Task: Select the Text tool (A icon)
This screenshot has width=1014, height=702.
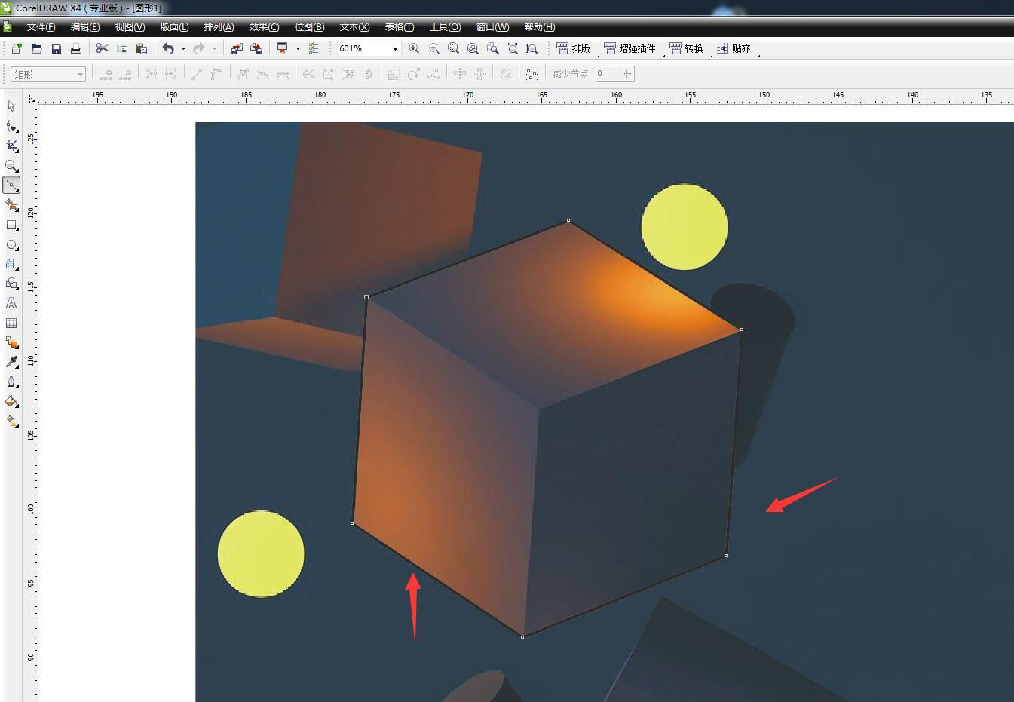Action: click(11, 303)
